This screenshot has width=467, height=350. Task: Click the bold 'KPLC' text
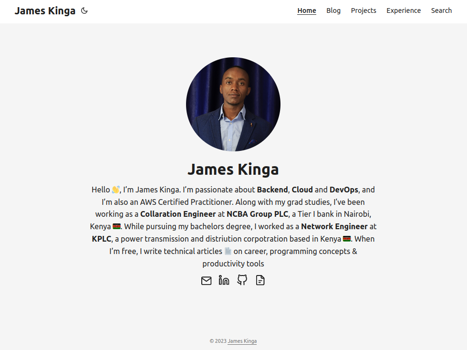pos(102,239)
